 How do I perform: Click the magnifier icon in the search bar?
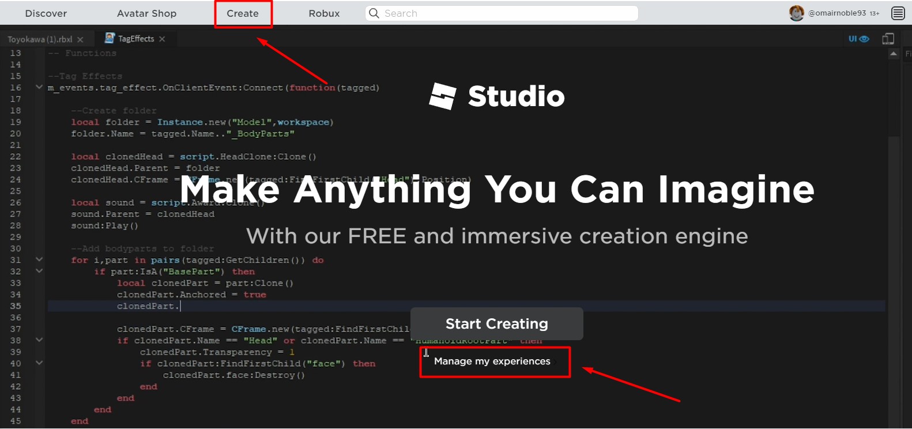pyautogui.click(x=374, y=13)
